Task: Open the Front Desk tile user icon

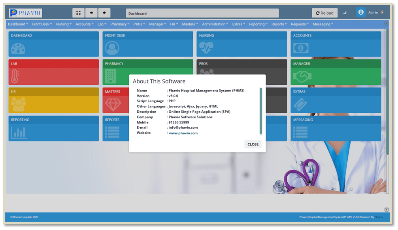Action: [112, 48]
